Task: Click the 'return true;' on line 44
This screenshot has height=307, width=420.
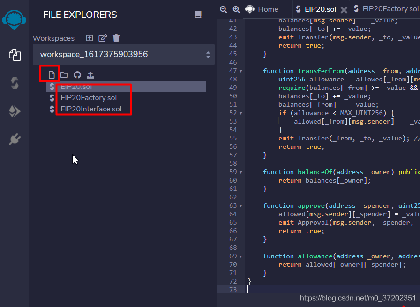Action: point(301,46)
